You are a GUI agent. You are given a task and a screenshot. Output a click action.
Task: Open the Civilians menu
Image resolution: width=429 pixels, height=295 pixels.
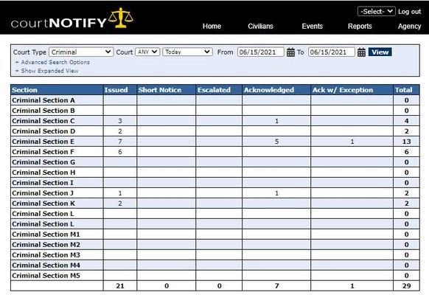tap(260, 27)
